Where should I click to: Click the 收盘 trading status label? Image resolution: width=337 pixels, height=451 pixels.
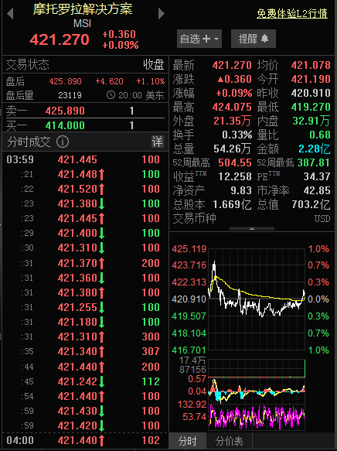pyautogui.click(x=154, y=64)
